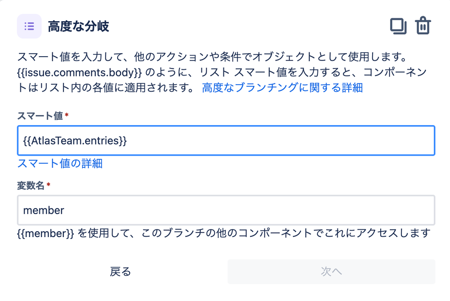Click the 変数名 field containing member
Viewport: 450px width, 301px height.
click(225, 210)
